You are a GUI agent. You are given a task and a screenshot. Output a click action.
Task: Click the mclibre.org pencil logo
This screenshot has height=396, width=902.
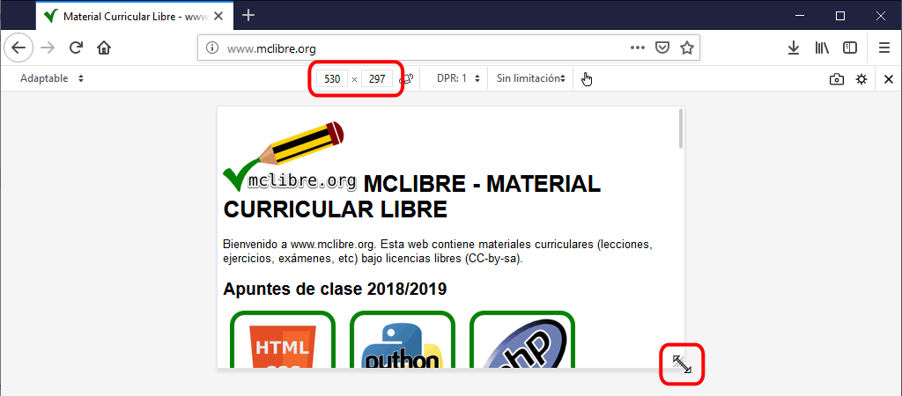[x=289, y=157]
